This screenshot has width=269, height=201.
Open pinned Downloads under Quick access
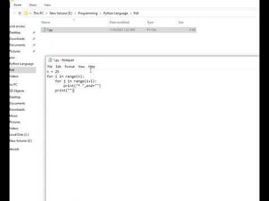point(17,39)
